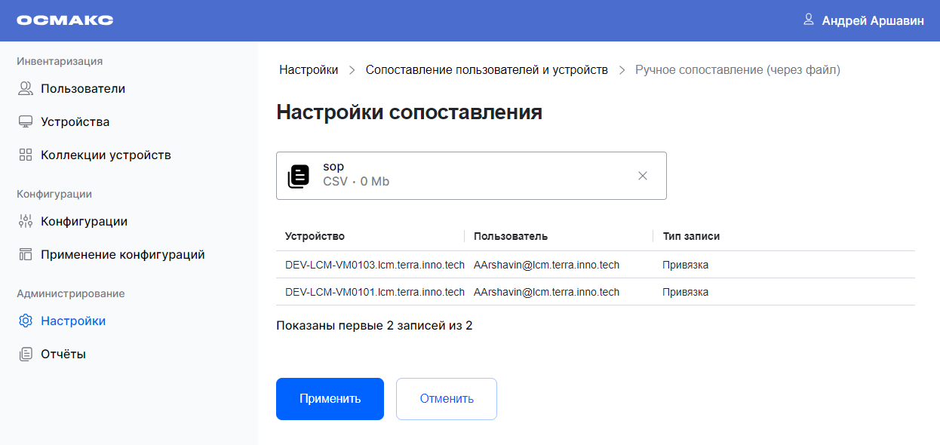This screenshot has width=940, height=445.
Task: Select the Настройки item in the sidebar menu
Action: pos(73,321)
